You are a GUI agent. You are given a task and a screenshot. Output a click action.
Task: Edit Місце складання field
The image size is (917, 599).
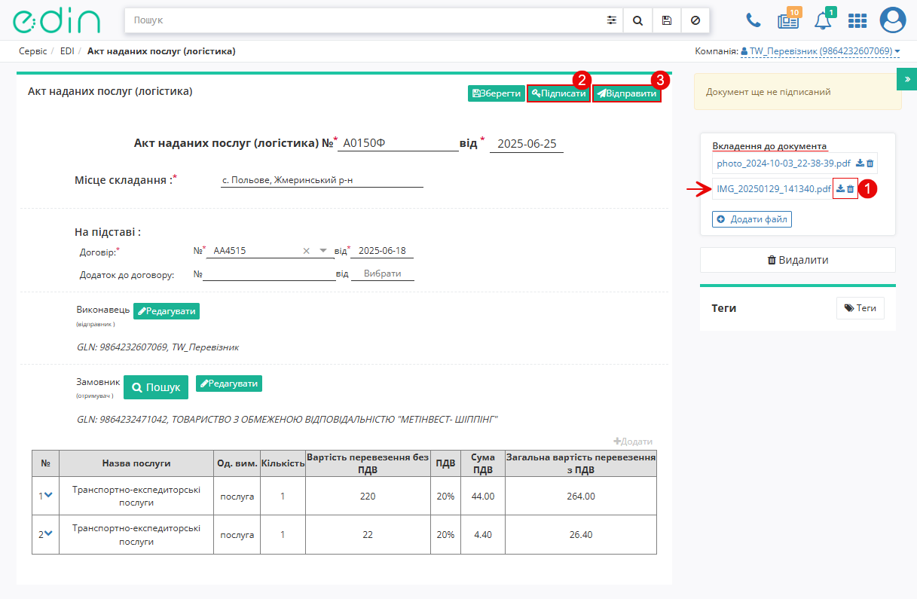(x=322, y=180)
